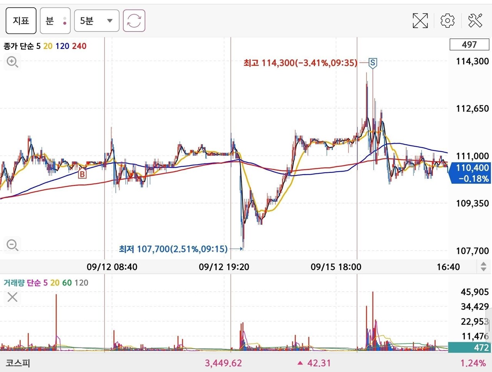Expand chart to fullscreen

pyautogui.click(x=420, y=21)
